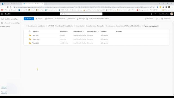This screenshot has height=98, width=174.
Task: Click Compartir in the toolbar
Action: (49, 19)
